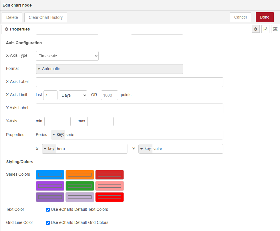The height and width of the screenshot is (231, 280).
Task: Pick the bright red series color swatch
Action: [x=110, y=197]
